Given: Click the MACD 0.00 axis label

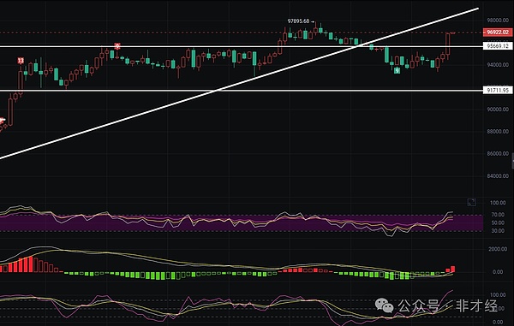Looking at the screenshot, I should point(498,272).
